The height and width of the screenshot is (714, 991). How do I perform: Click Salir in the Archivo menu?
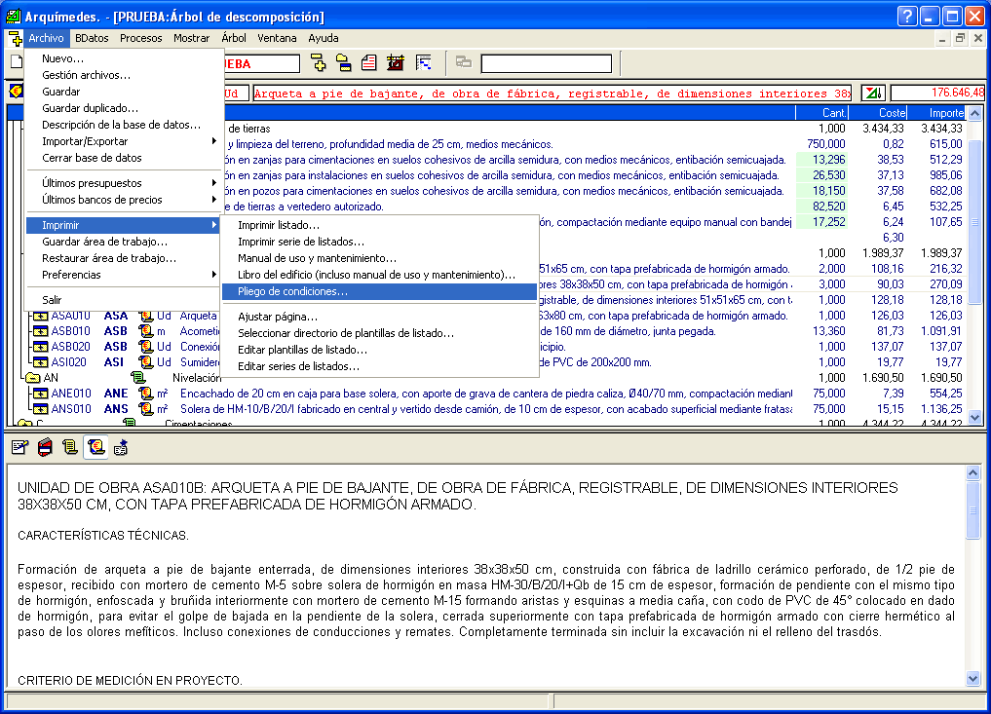52,300
